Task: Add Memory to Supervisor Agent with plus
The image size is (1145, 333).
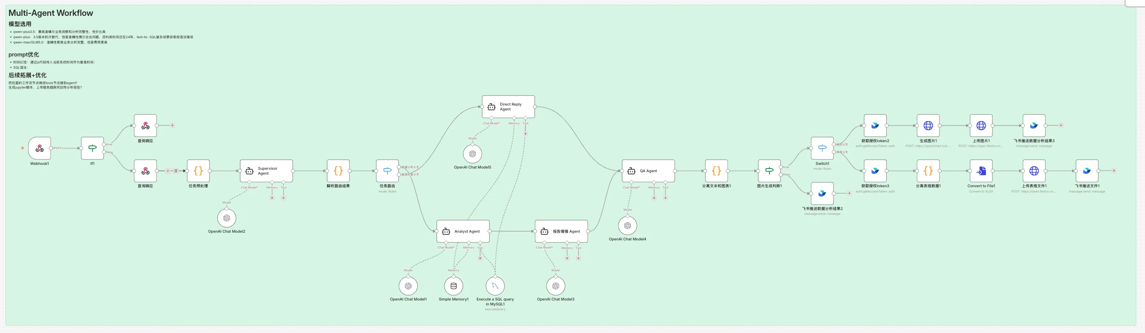Action: pyautogui.click(x=272, y=198)
